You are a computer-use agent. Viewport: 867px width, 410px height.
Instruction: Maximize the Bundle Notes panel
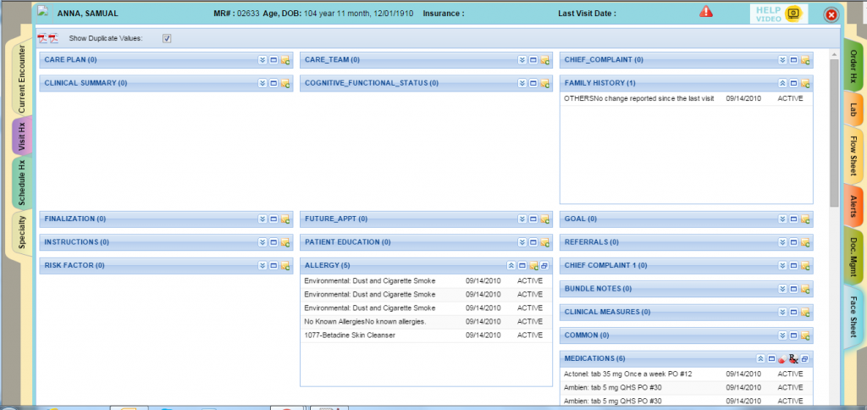pyautogui.click(x=793, y=289)
